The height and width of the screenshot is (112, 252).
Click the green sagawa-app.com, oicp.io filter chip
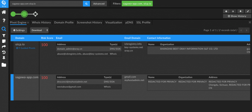coord(137,4)
